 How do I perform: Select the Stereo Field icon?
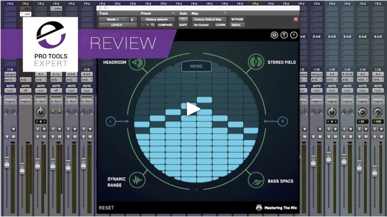pyautogui.click(x=256, y=62)
